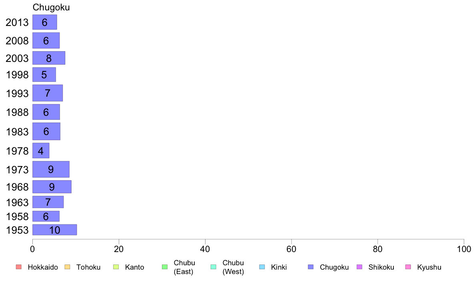Click the 1993 bar showing 7
The height and width of the screenshot is (294, 475).
click(48, 93)
